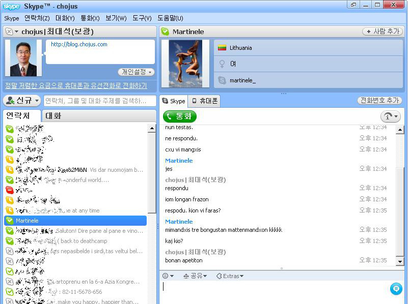Click the 전화번호 추가 button
Viewport: 408px width, 304px height.
pyautogui.click(x=379, y=101)
